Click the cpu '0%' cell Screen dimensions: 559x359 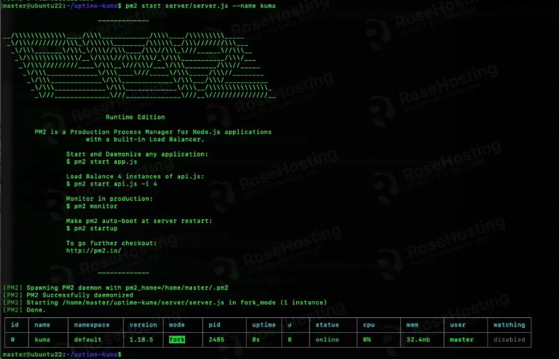pos(367,340)
